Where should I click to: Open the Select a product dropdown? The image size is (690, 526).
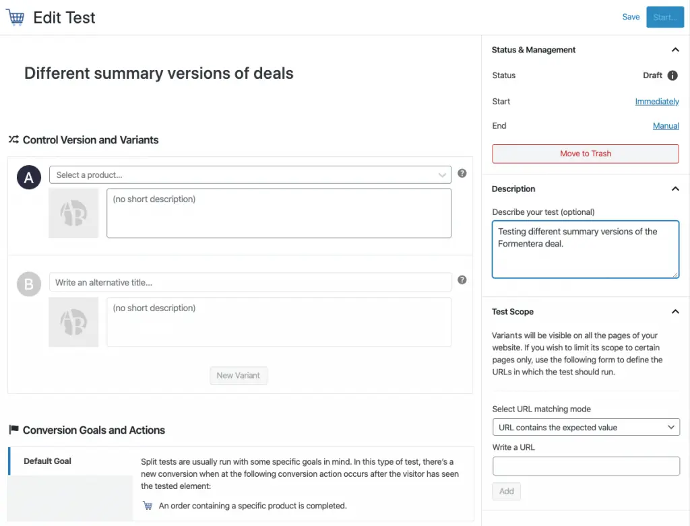coord(251,174)
